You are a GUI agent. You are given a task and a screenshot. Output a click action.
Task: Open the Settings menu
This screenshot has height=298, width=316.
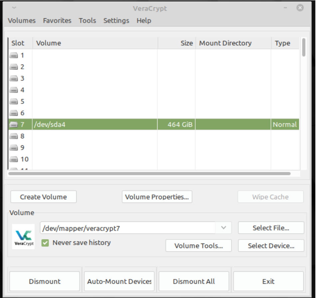tap(116, 21)
